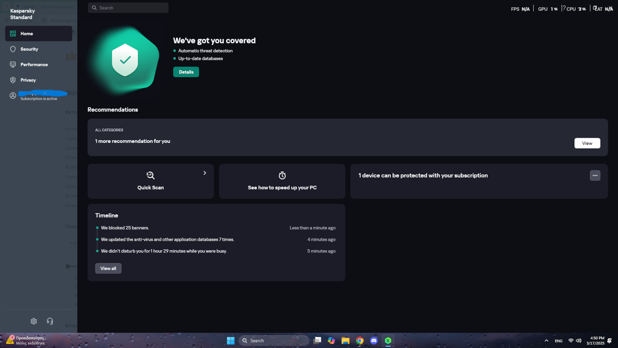Start a Quick Scan from the tile
This screenshot has height=348, width=618.
151,181
